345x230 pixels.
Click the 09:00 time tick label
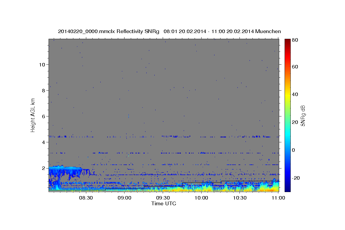[124, 198]
